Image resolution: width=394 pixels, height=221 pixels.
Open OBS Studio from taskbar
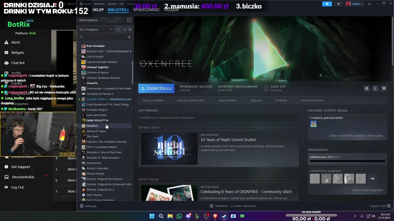tap(206, 216)
